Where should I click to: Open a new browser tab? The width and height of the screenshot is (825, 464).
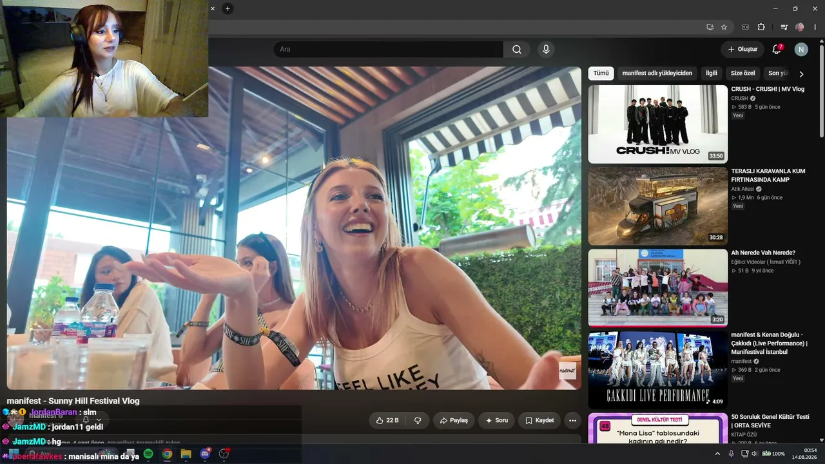228,8
